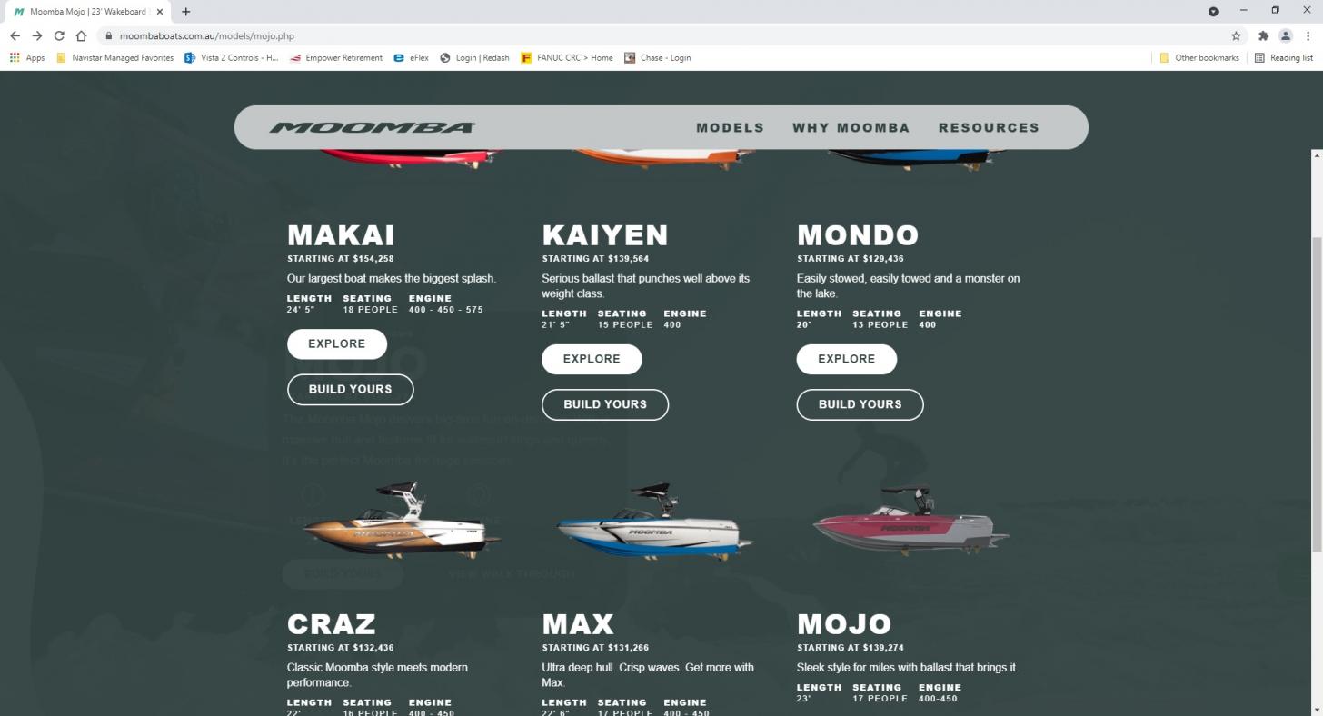
Task: Reload the page with the refresh icon
Action: pos(59,35)
